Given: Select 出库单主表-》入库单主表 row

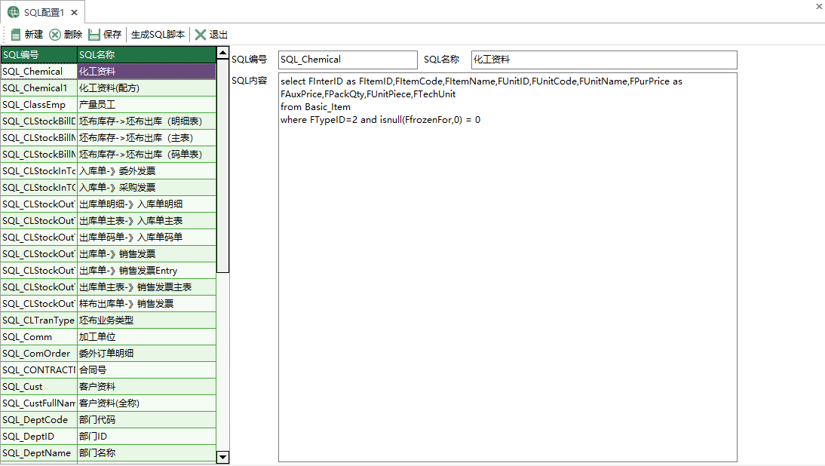Looking at the screenshot, I should point(147,220).
